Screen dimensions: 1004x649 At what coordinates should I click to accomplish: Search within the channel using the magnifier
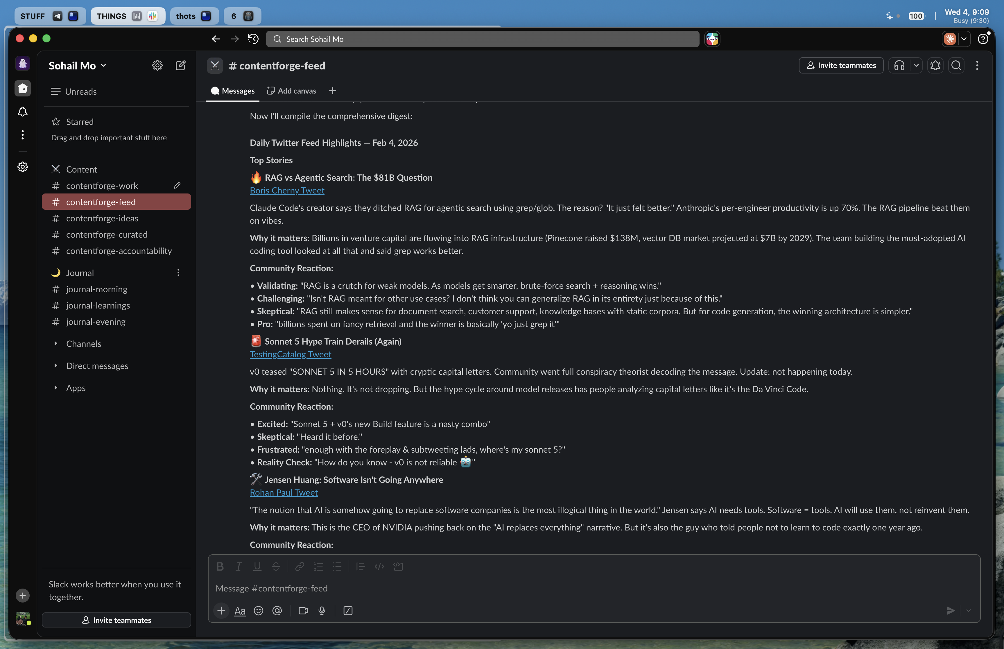[956, 65]
